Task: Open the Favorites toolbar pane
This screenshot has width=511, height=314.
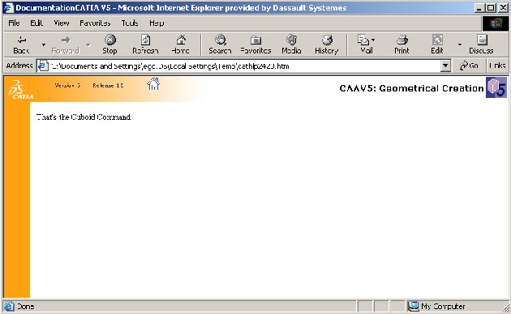Action: coord(255,45)
